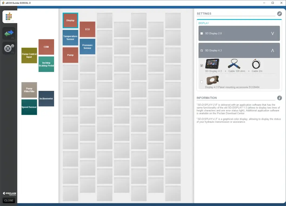Select the Temperature Sensor tile
This screenshot has height=206, width=286.
pyautogui.click(x=70, y=38)
